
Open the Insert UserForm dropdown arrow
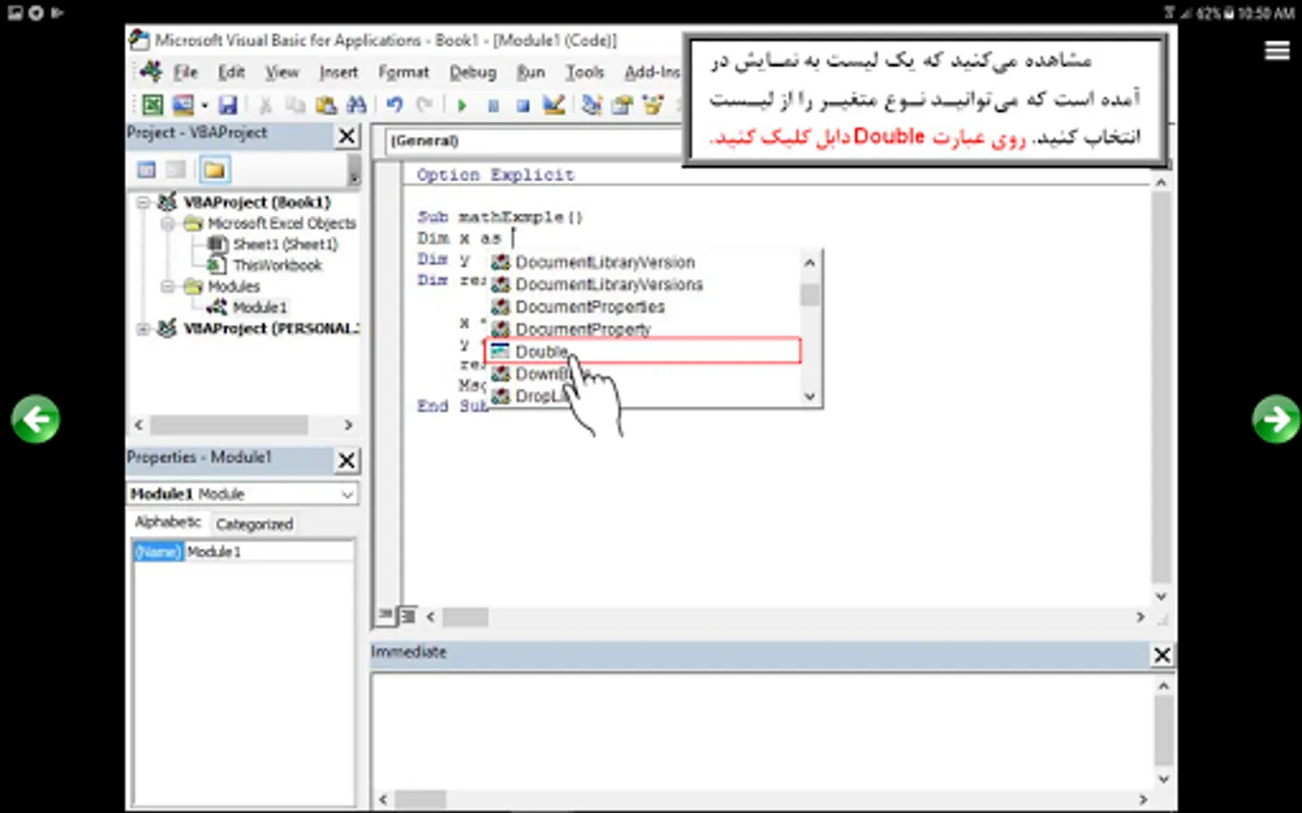pyautogui.click(x=204, y=106)
